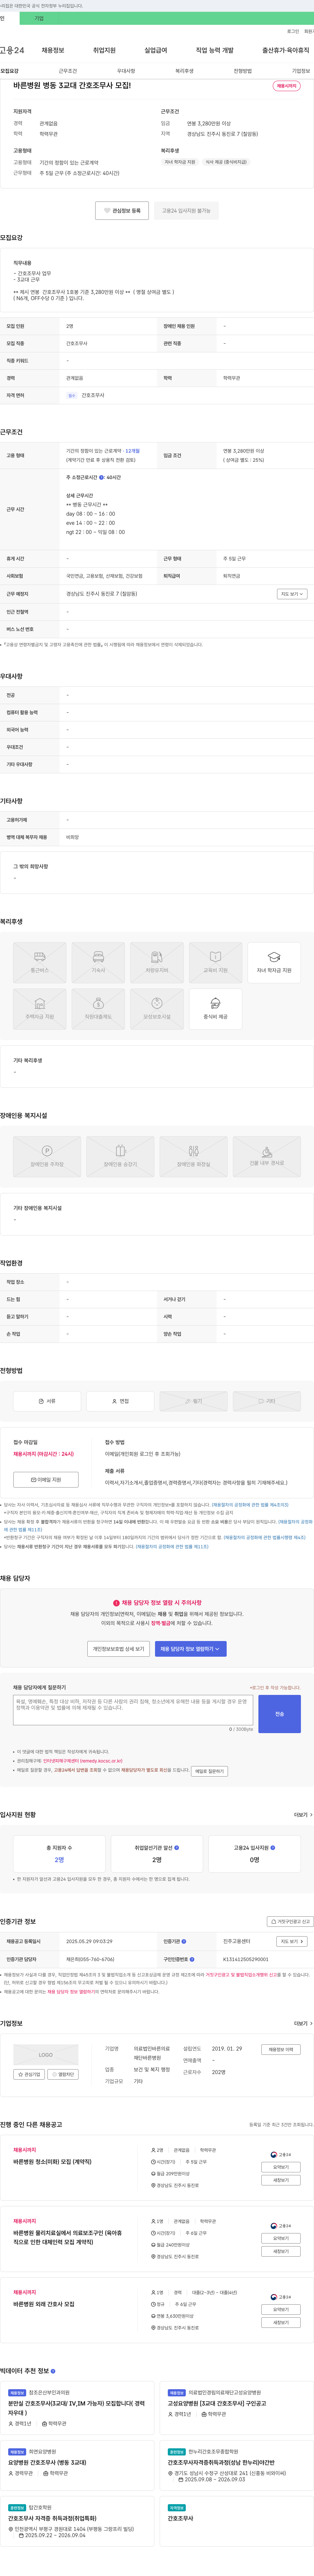
Task: Click the info icon beside 고용24 입사지원
Action: (273, 1848)
